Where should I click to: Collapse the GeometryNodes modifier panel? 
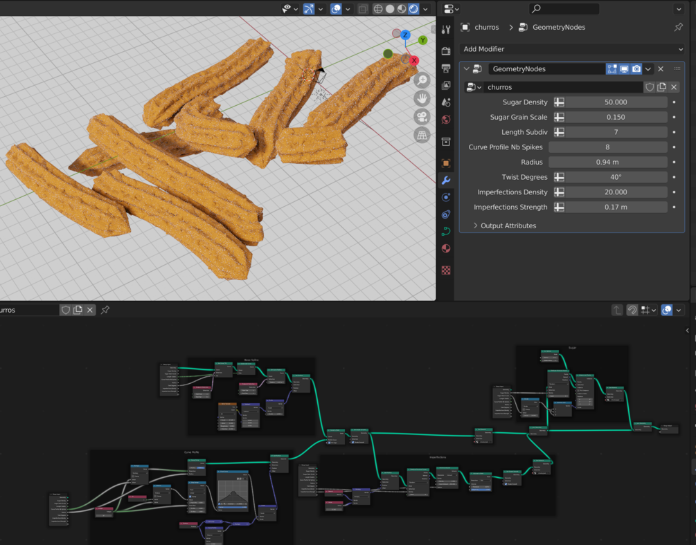click(466, 68)
